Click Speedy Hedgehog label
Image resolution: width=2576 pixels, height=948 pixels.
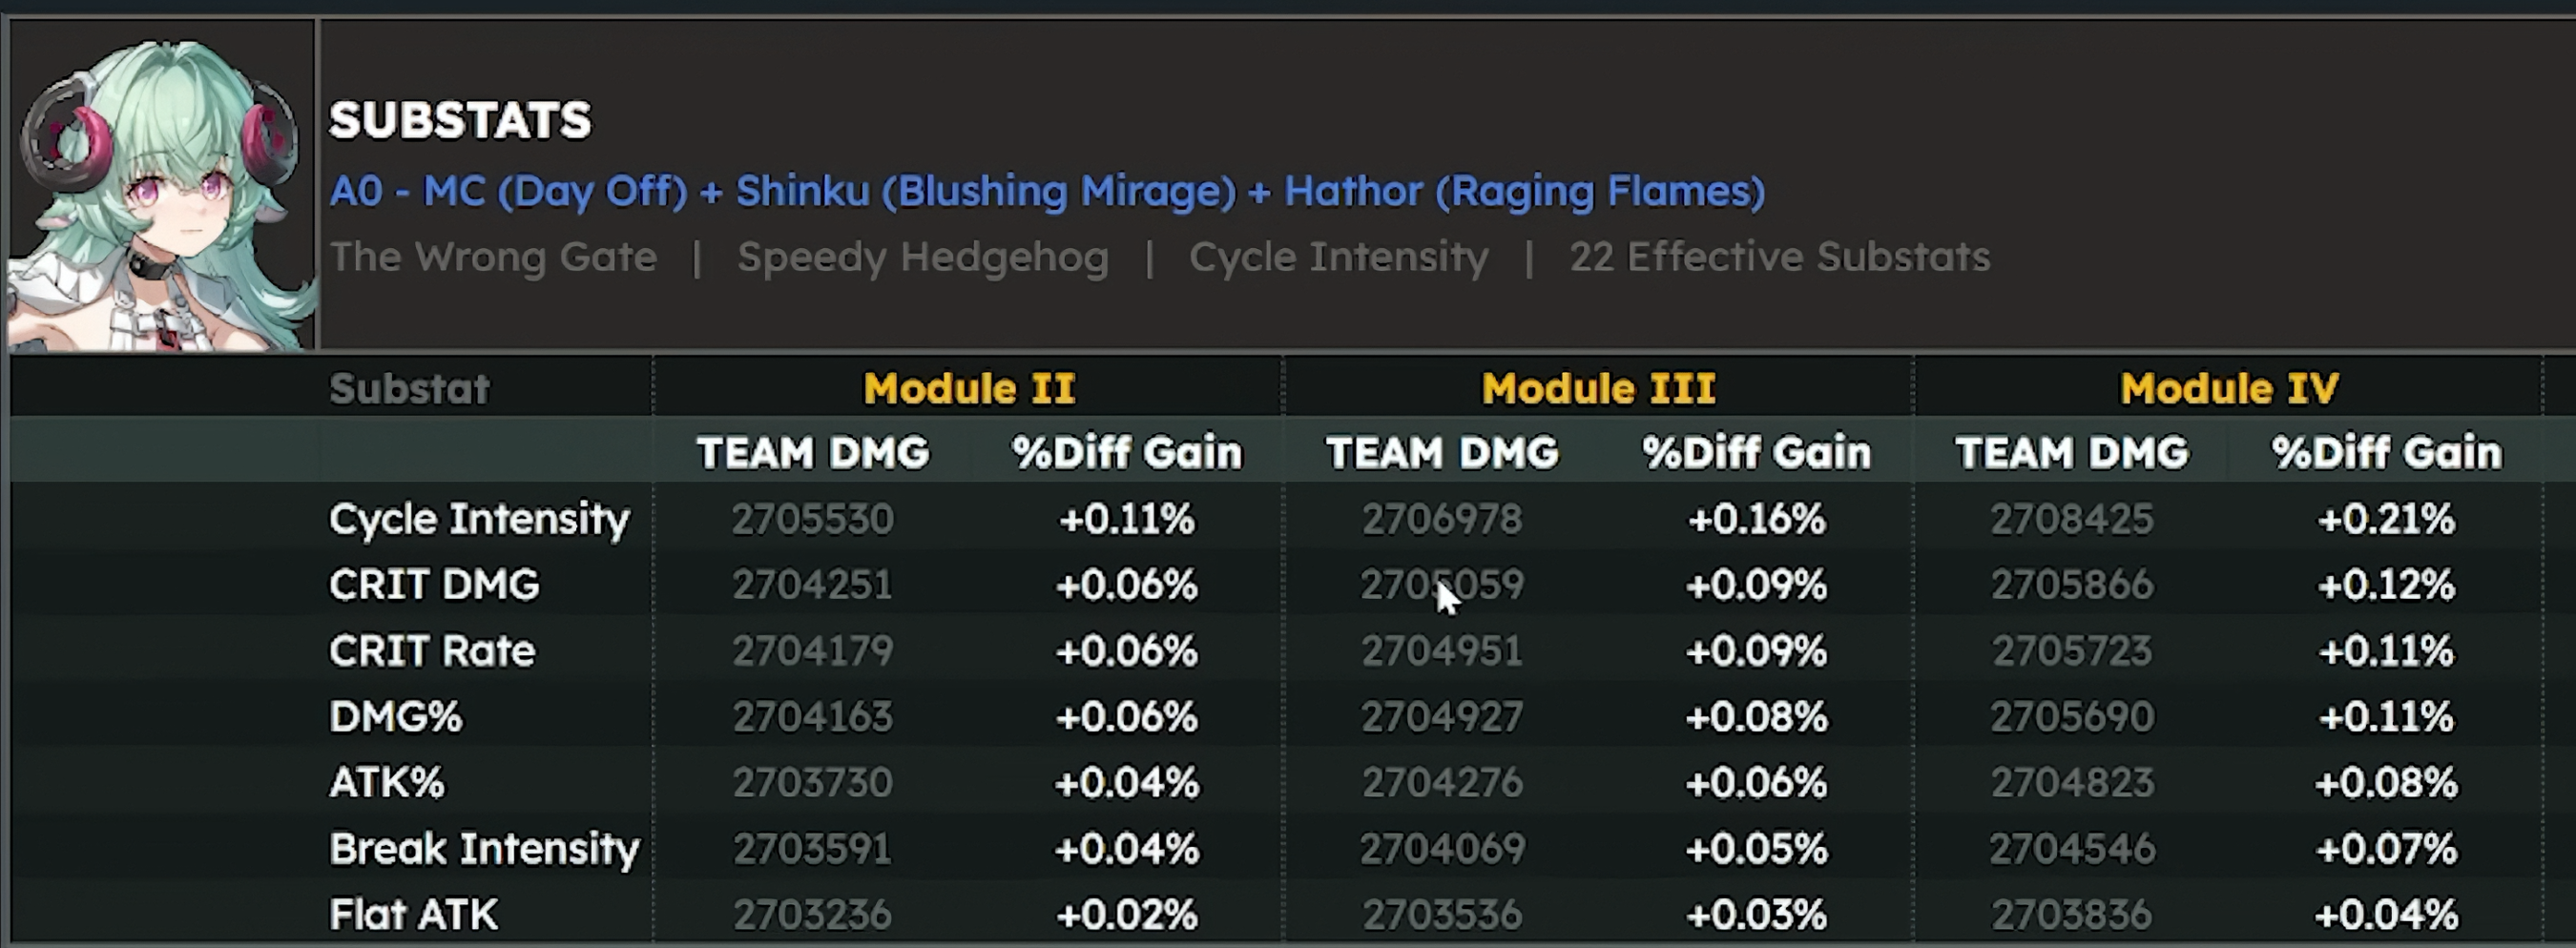(x=923, y=258)
